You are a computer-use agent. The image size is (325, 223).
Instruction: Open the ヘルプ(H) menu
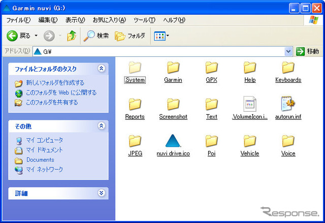tap(174, 20)
